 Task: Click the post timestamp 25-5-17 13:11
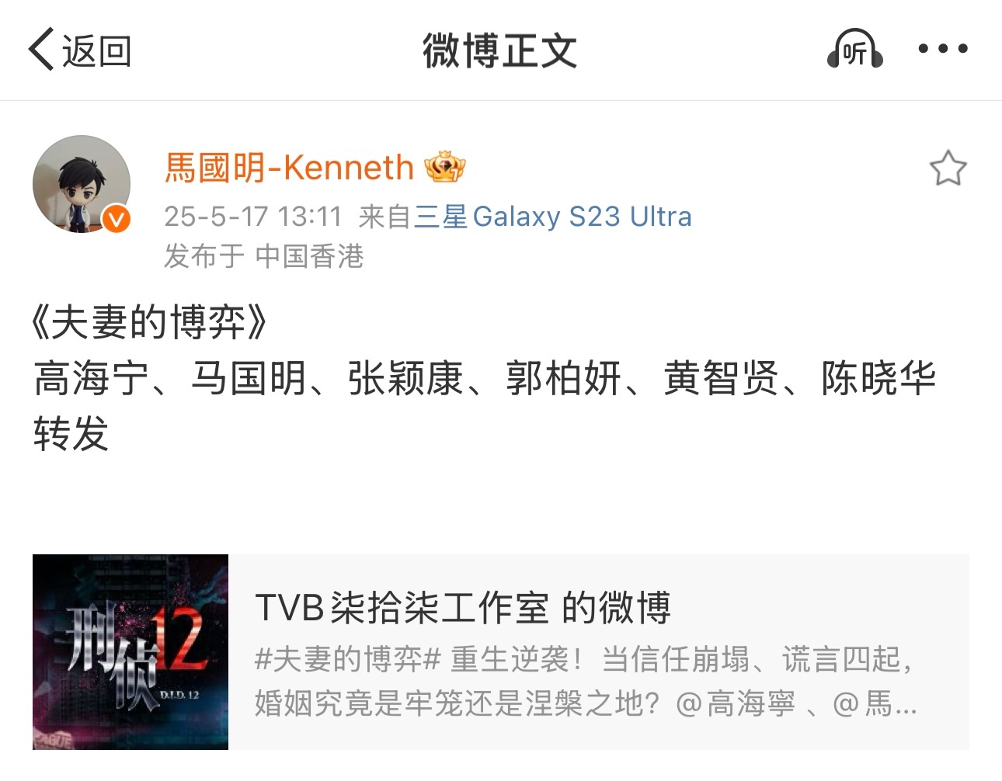coord(253,216)
